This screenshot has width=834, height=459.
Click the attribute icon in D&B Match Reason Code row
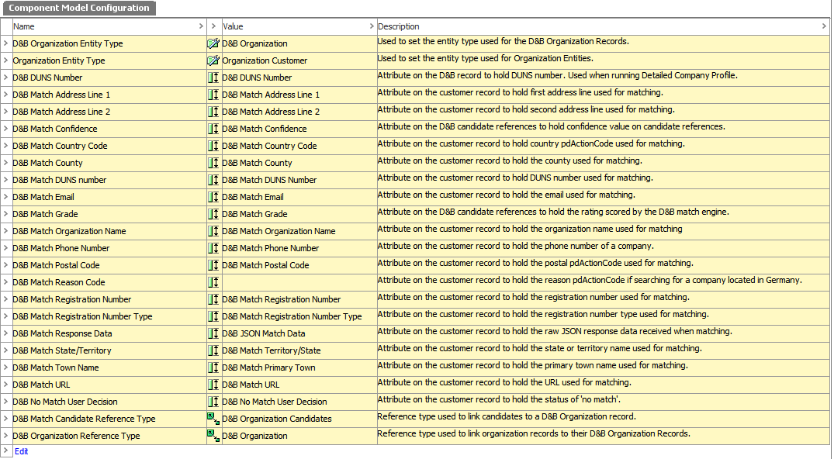[213, 282]
